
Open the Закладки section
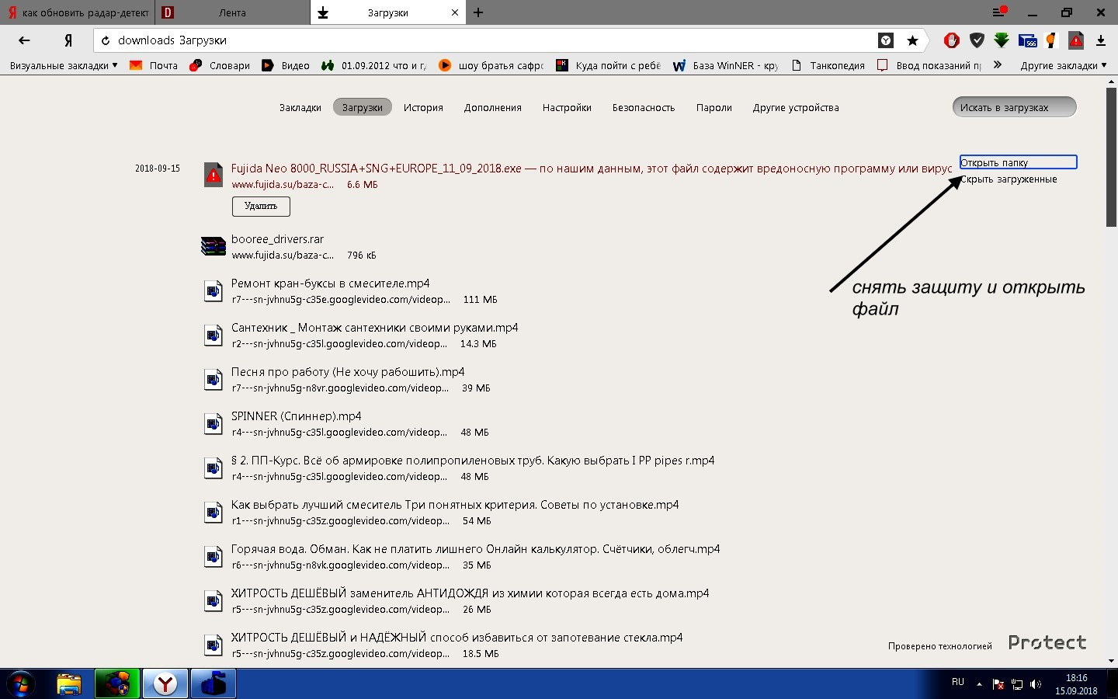pos(300,108)
